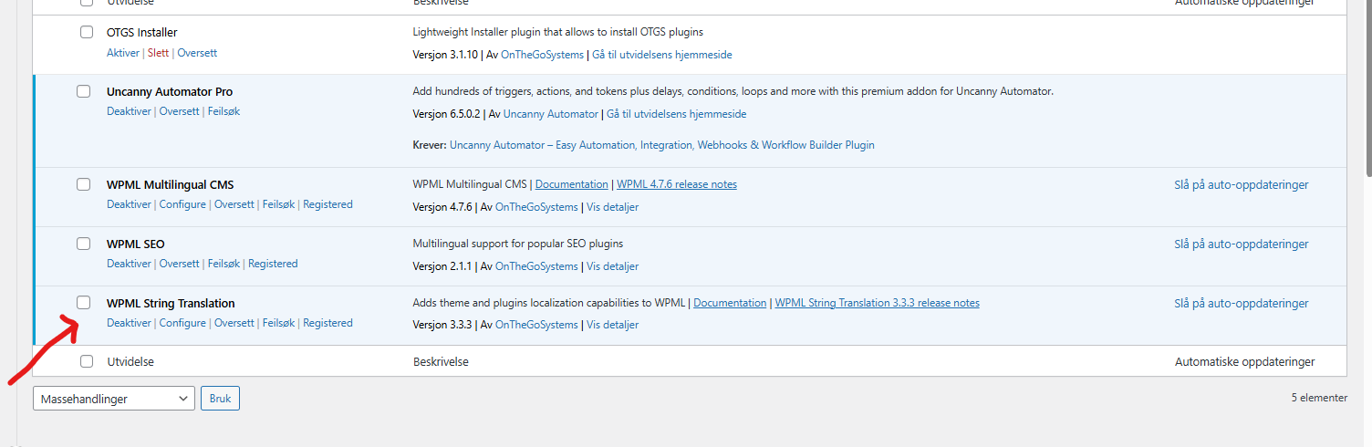Check the WPML SEO checkbox
This screenshot has width=1372, height=447.
coord(83,244)
